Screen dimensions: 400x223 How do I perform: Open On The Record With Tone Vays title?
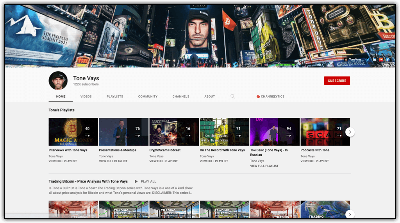pos(222,150)
